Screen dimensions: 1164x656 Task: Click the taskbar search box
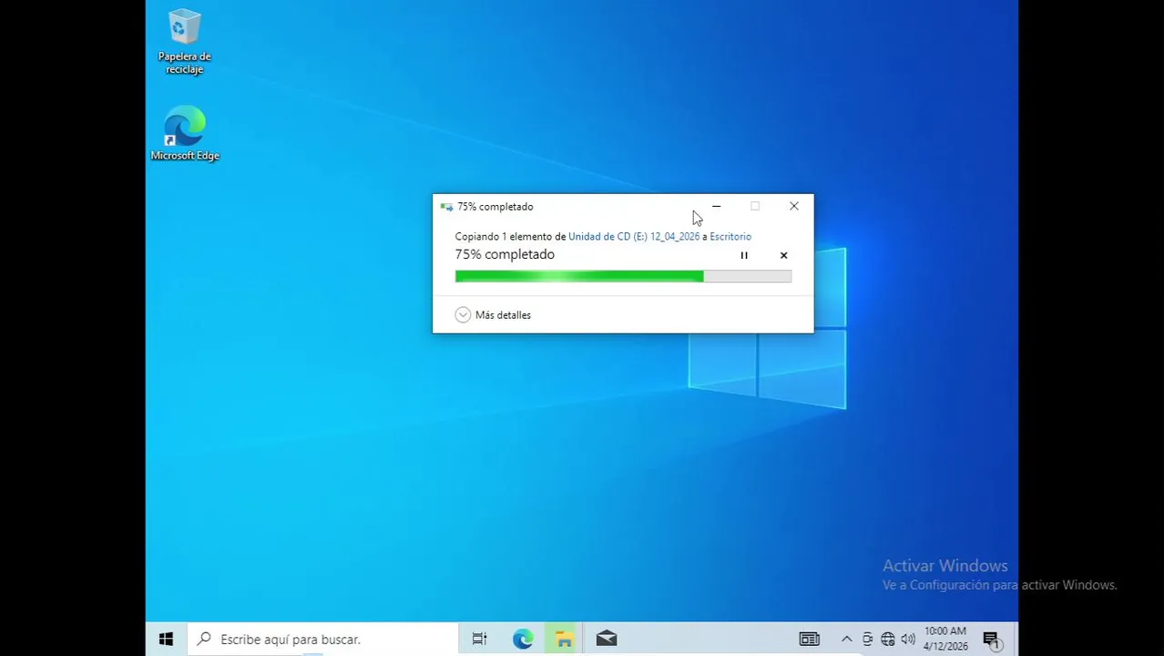coord(323,640)
